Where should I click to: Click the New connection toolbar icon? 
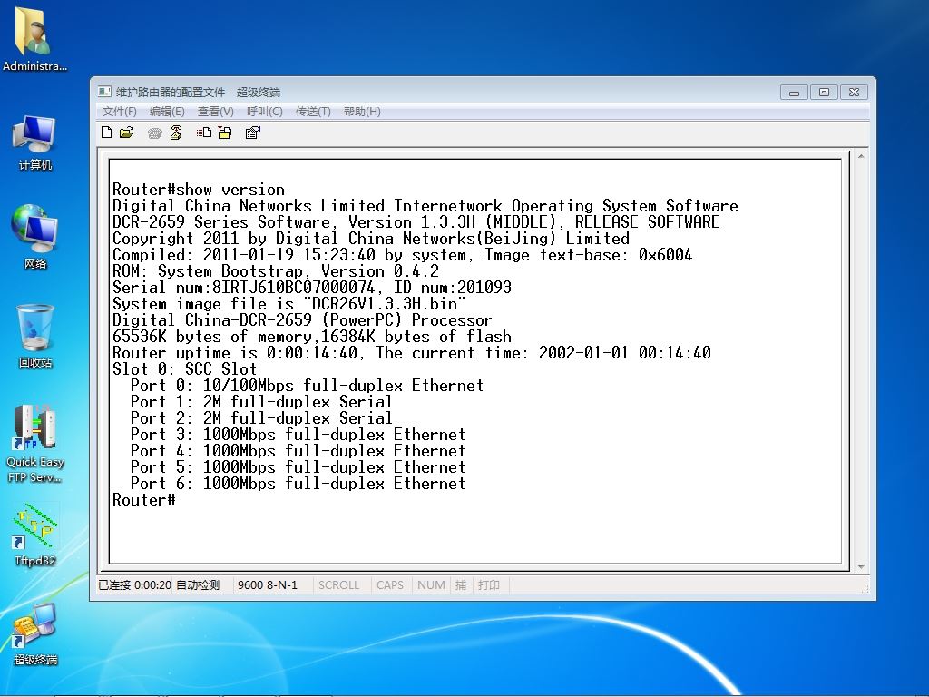point(107,133)
